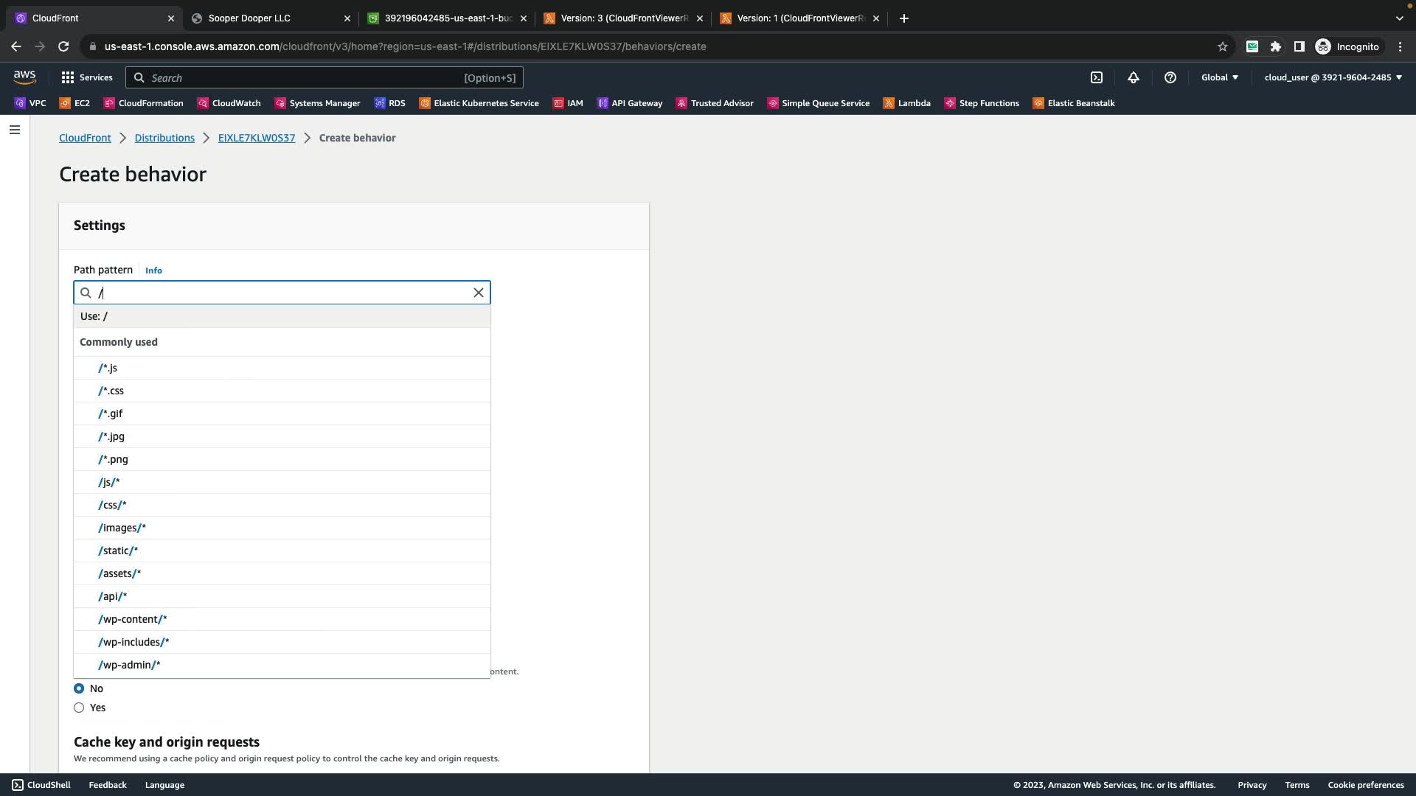Expand the side navigation hamburger menu
The image size is (1416, 796).
coord(14,130)
